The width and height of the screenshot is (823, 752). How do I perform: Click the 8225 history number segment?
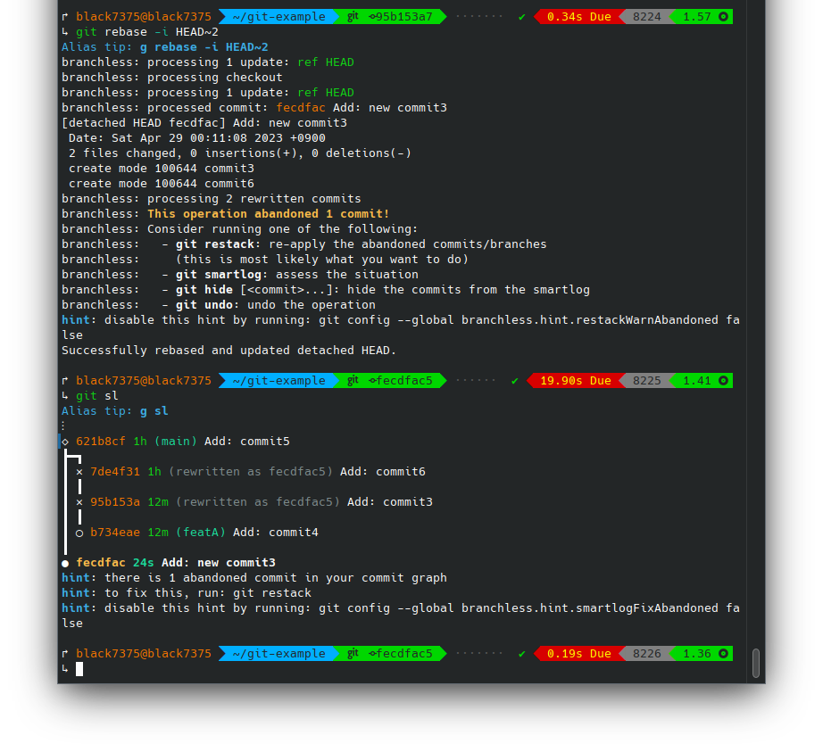(x=646, y=381)
